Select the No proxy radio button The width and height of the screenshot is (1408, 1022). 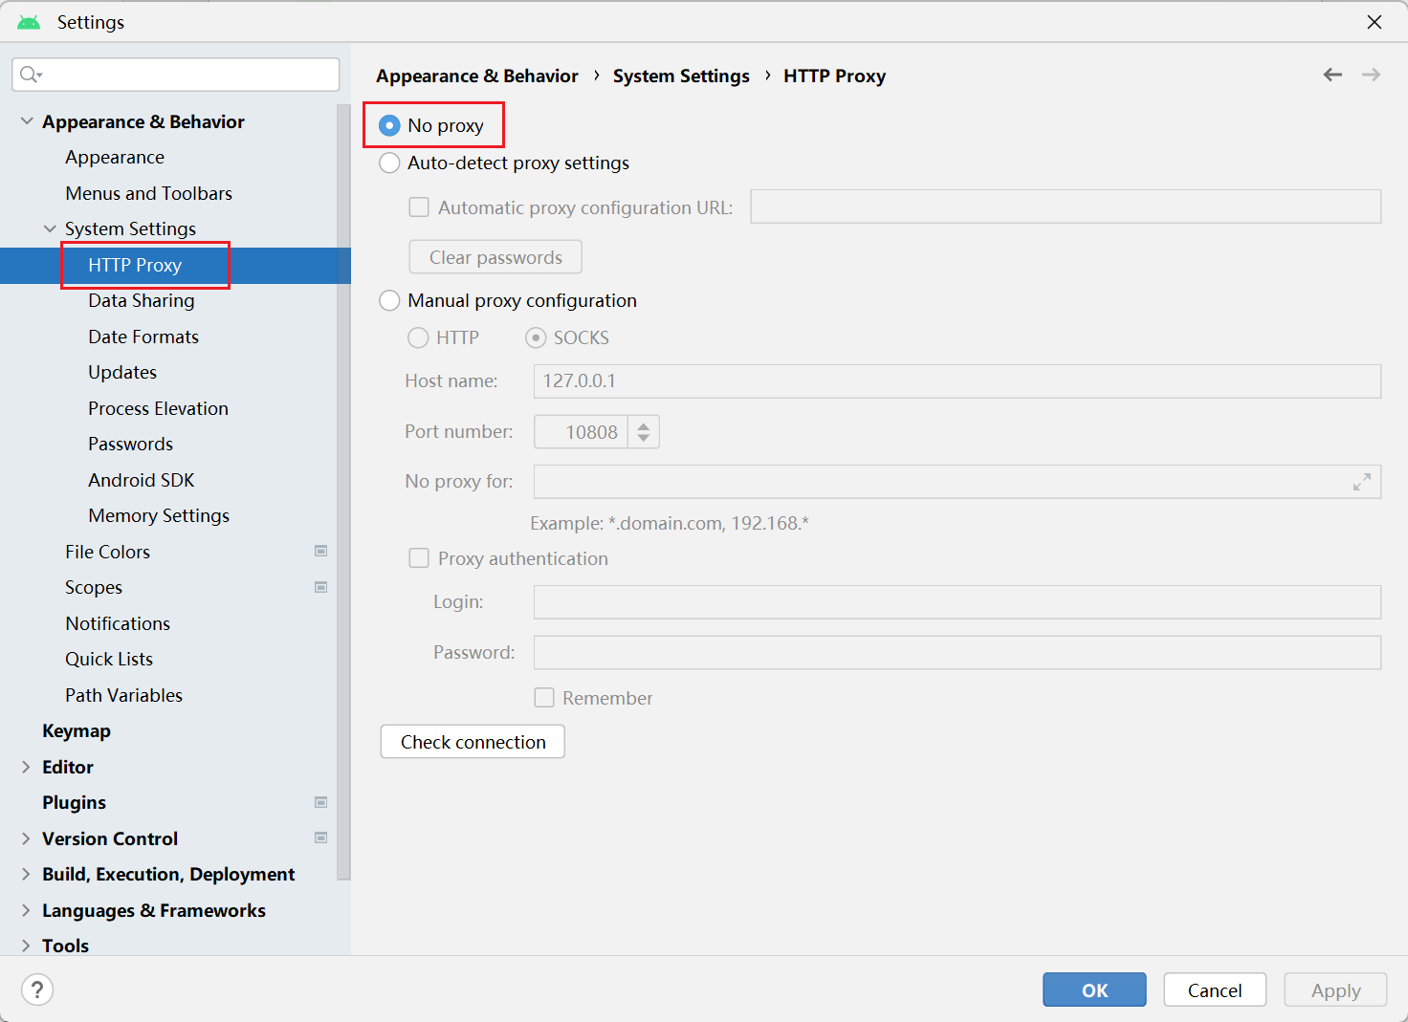pyautogui.click(x=389, y=125)
